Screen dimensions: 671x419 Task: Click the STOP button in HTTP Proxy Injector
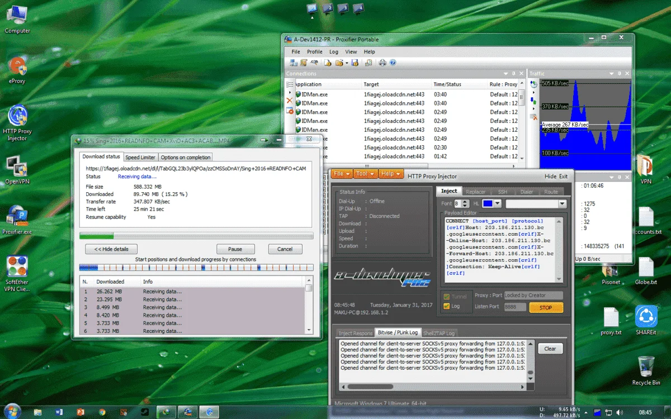click(545, 307)
